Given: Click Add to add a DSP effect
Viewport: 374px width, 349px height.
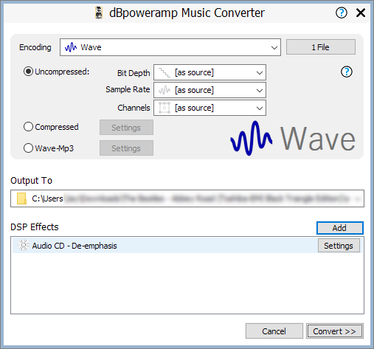Looking at the screenshot, I should coord(339,228).
